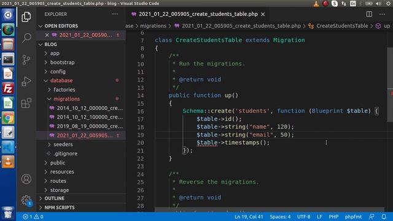This screenshot has width=393, height=221.
Task: Place cursor on $table->timestamps() line
Action: [x=233, y=142]
